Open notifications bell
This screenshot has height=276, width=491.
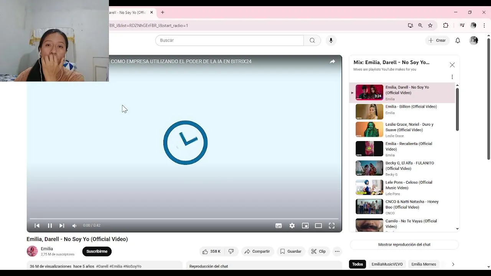point(458,40)
